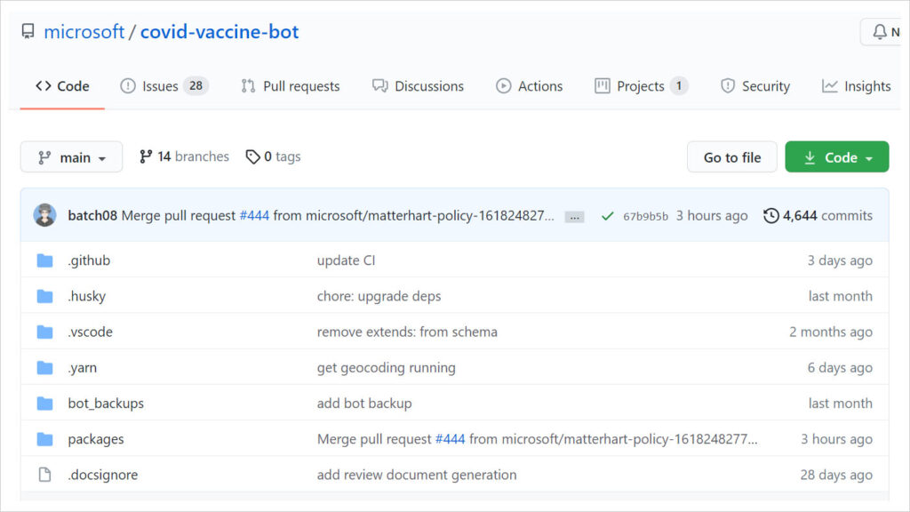The width and height of the screenshot is (910, 512).
Task: Click the green checkmark commit status
Action: coord(608,214)
